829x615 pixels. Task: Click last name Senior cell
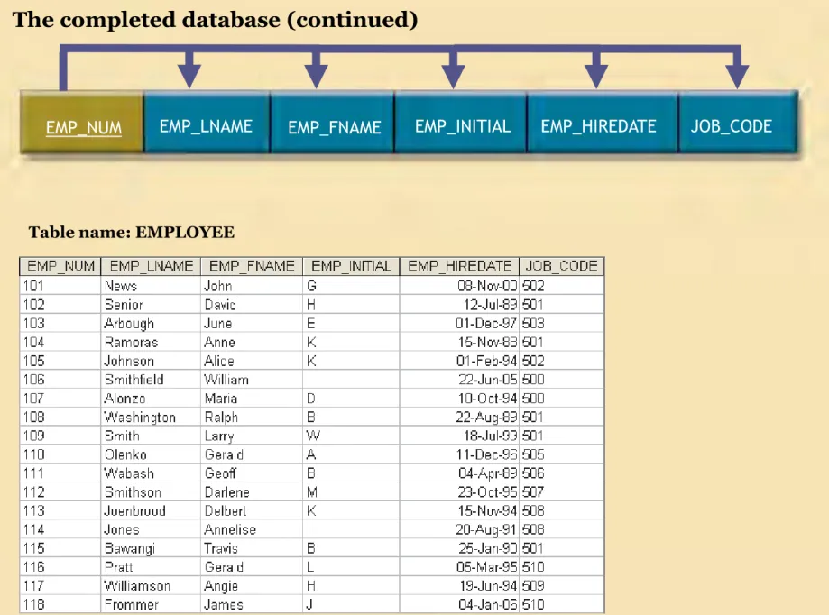(151, 305)
